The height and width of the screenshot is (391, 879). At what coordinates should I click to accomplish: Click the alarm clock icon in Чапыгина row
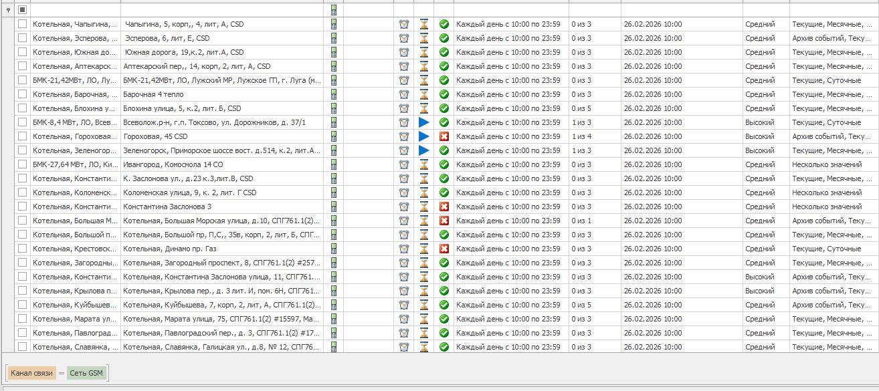[x=404, y=24]
